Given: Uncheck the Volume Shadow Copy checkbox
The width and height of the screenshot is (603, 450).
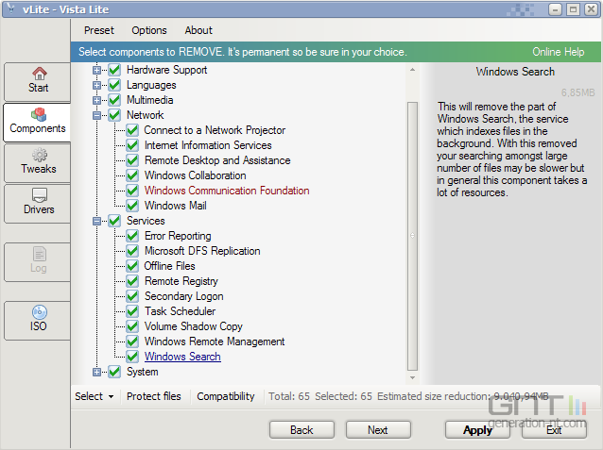Looking at the screenshot, I should click(x=132, y=326).
